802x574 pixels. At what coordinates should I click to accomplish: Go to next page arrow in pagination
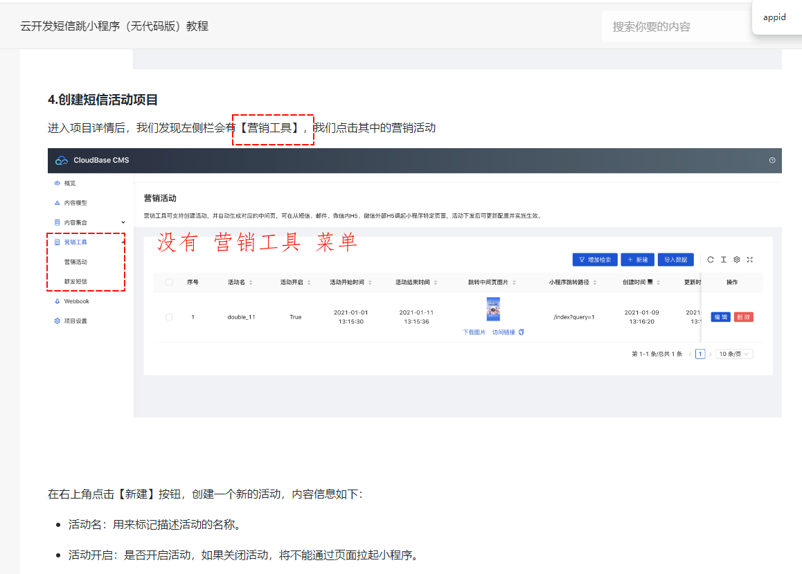tap(710, 355)
